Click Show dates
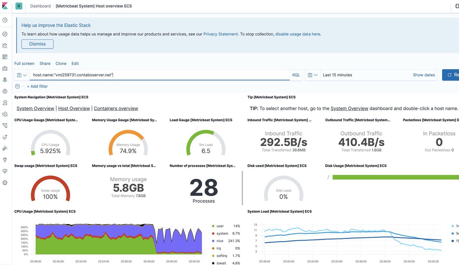The height and width of the screenshot is (265, 459). [424, 75]
